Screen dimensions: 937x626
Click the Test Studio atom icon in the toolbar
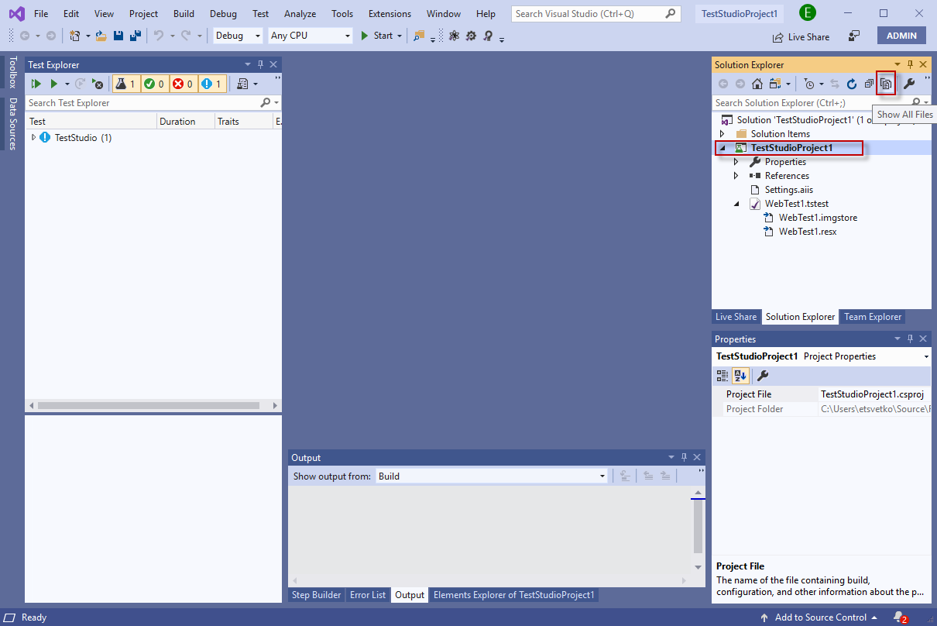[x=454, y=36]
